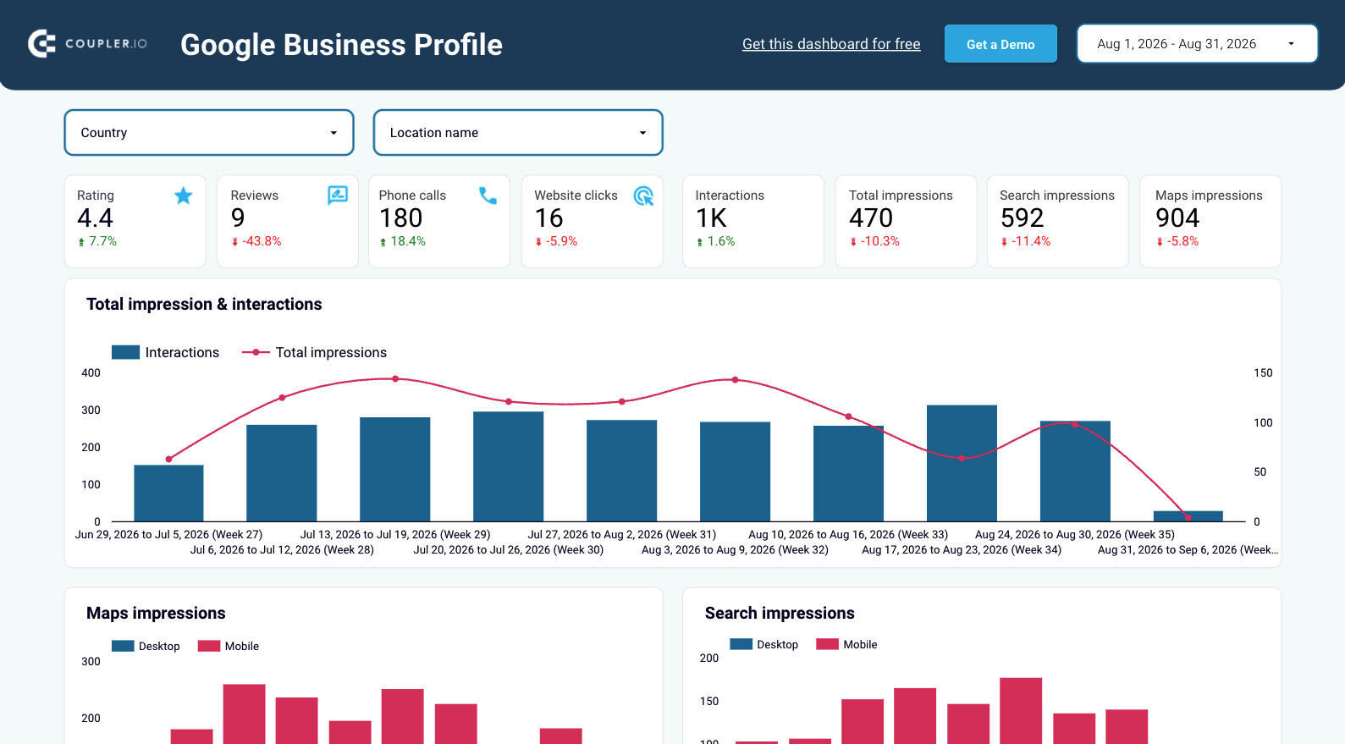The height and width of the screenshot is (744, 1345).
Task: Click the Rating star icon
Action: [x=184, y=196]
